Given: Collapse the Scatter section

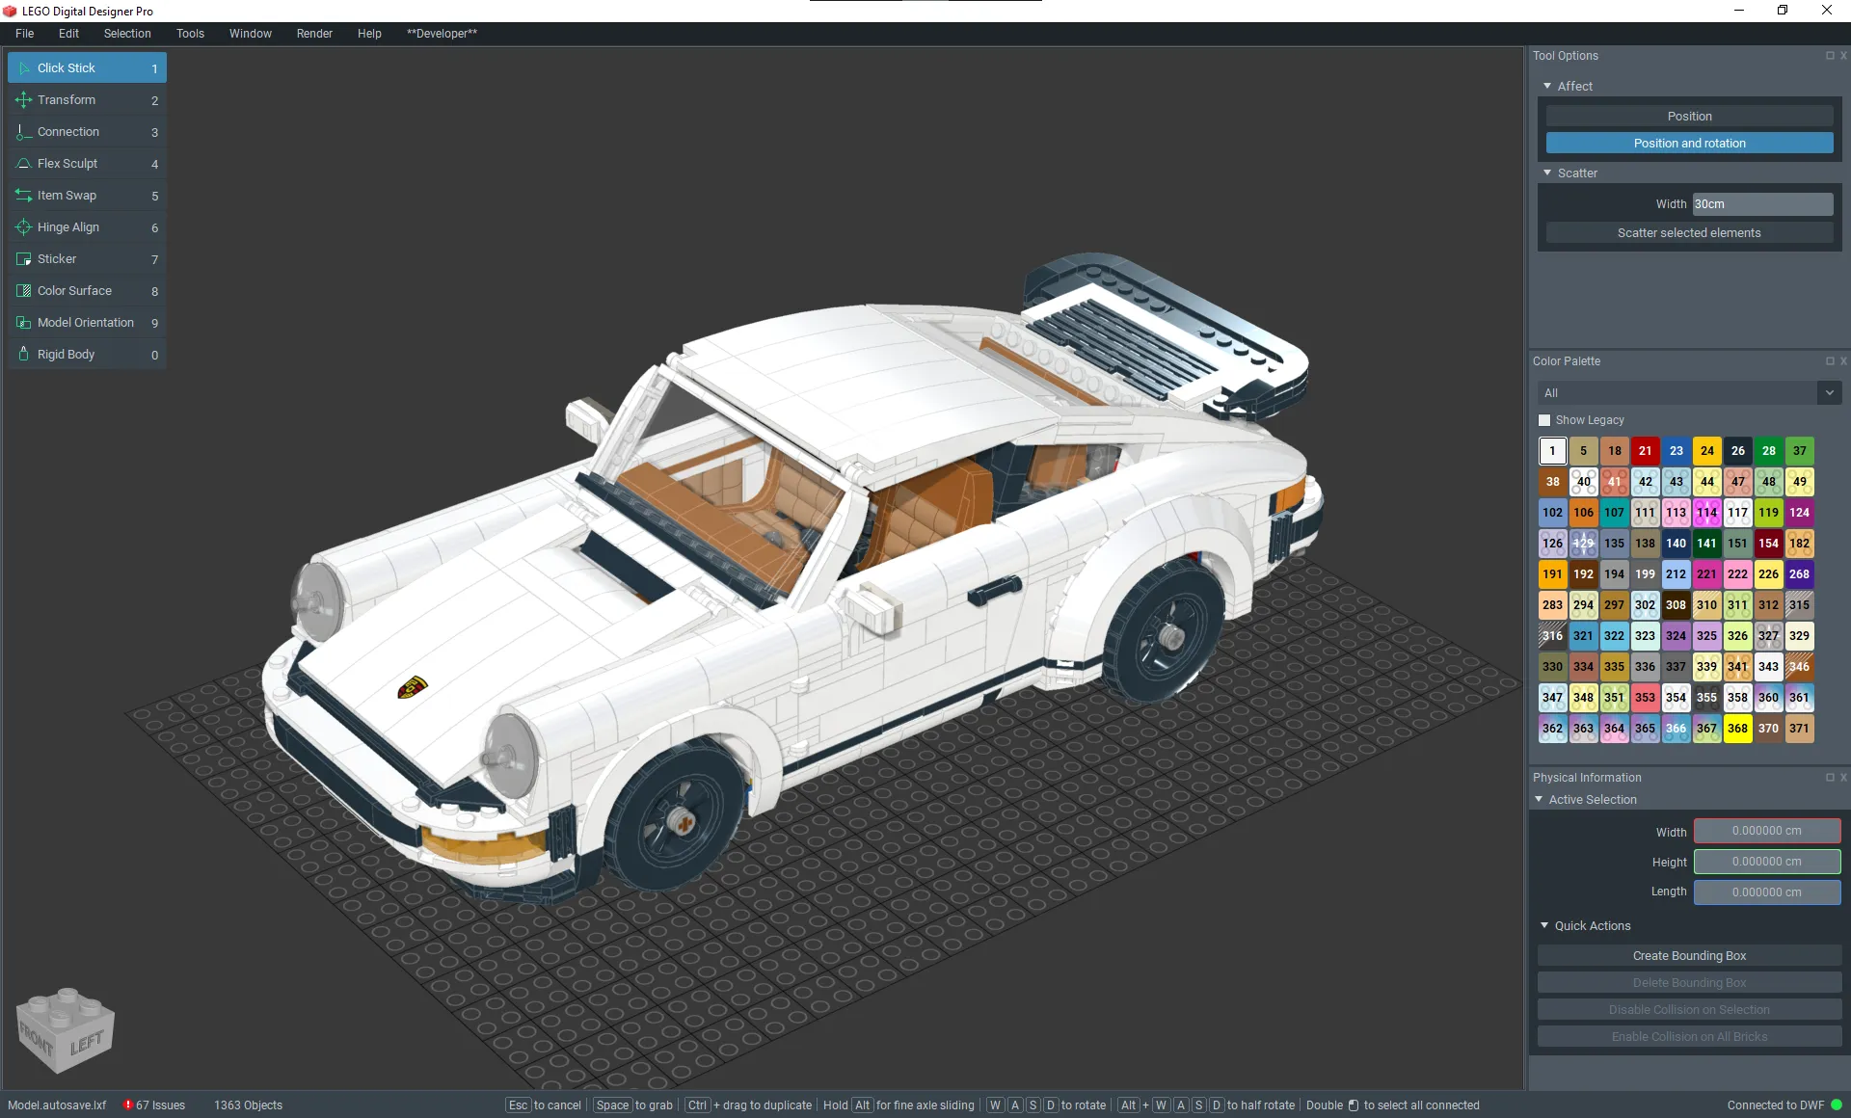Looking at the screenshot, I should (1547, 173).
